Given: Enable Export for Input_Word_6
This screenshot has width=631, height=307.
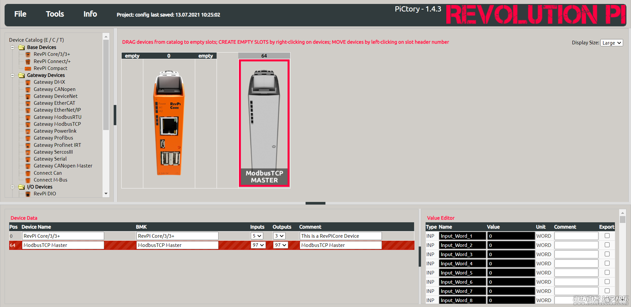Looking at the screenshot, I should pos(607,282).
